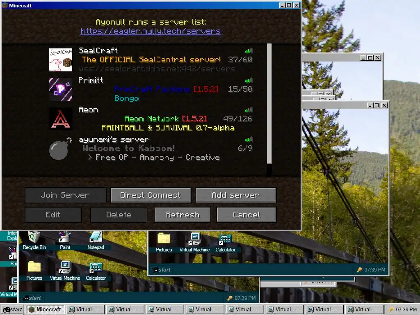Click start in the right nested window
This screenshot has width=420, height=315.
tap(162, 270)
